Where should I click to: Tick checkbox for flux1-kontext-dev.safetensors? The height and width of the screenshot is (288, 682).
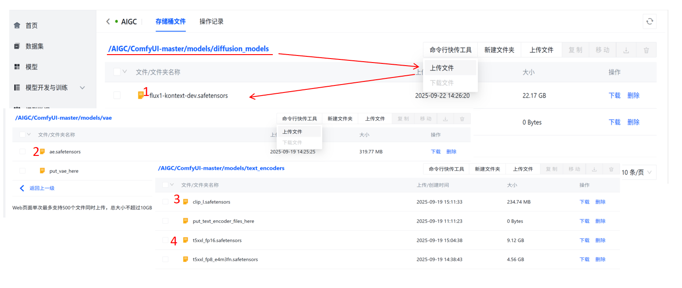click(117, 95)
